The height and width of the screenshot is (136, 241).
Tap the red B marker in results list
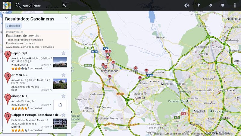tap(8, 78)
